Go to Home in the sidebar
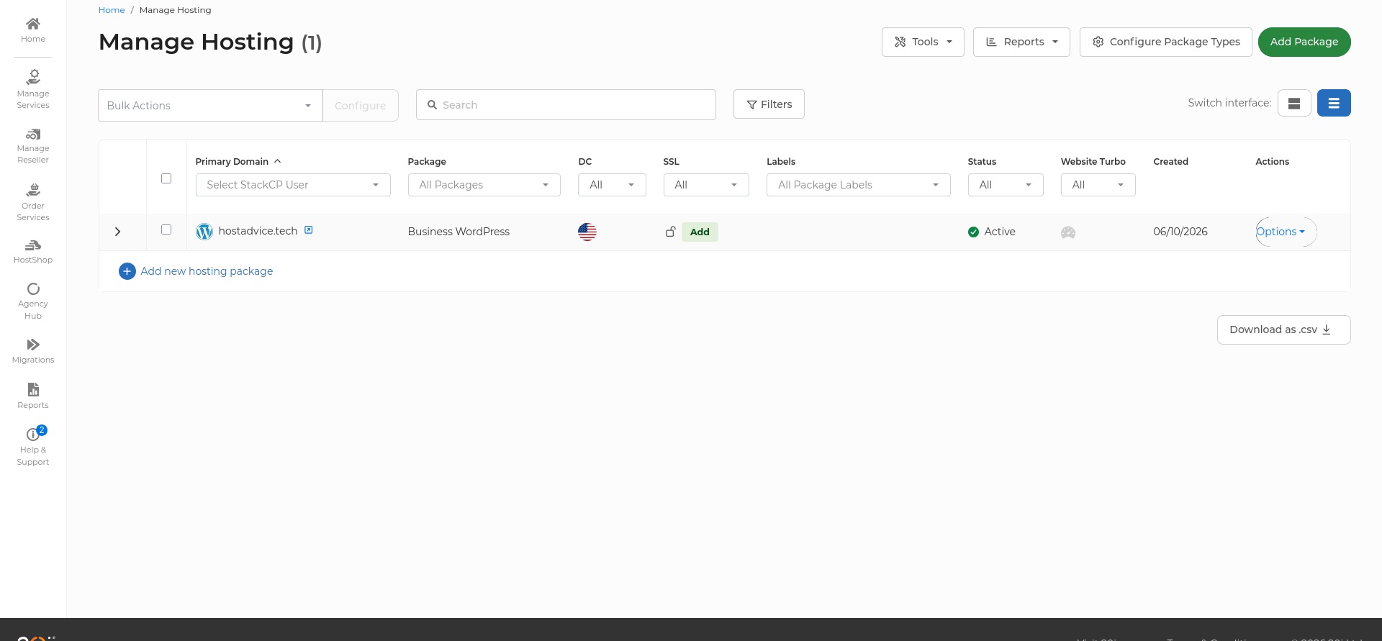The image size is (1382, 641). point(33,30)
